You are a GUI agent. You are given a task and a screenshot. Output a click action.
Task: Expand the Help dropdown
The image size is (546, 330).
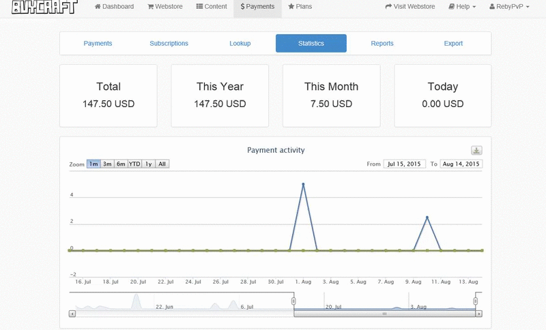462,7
